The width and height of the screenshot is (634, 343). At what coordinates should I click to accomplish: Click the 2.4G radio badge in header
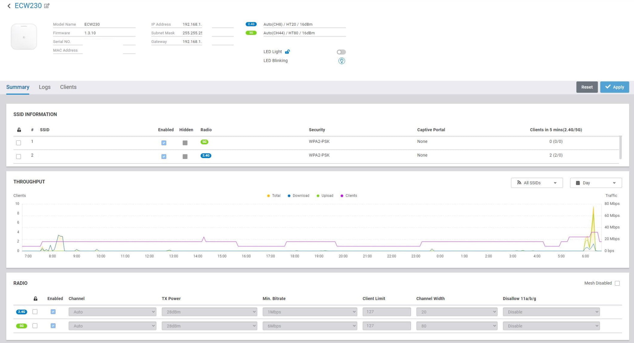click(x=251, y=24)
